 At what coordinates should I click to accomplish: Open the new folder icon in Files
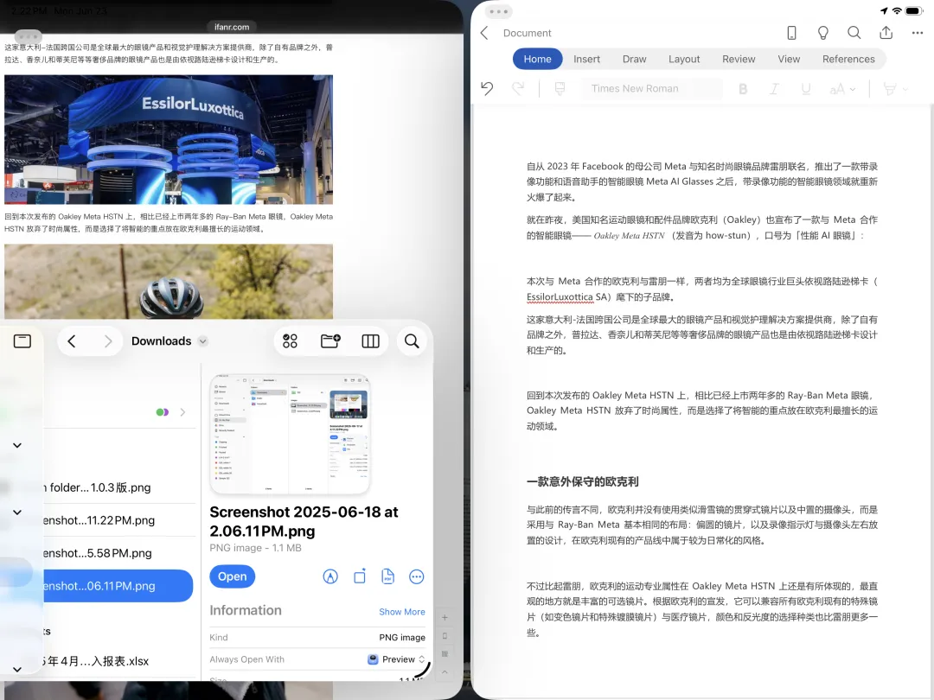coord(330,341)
